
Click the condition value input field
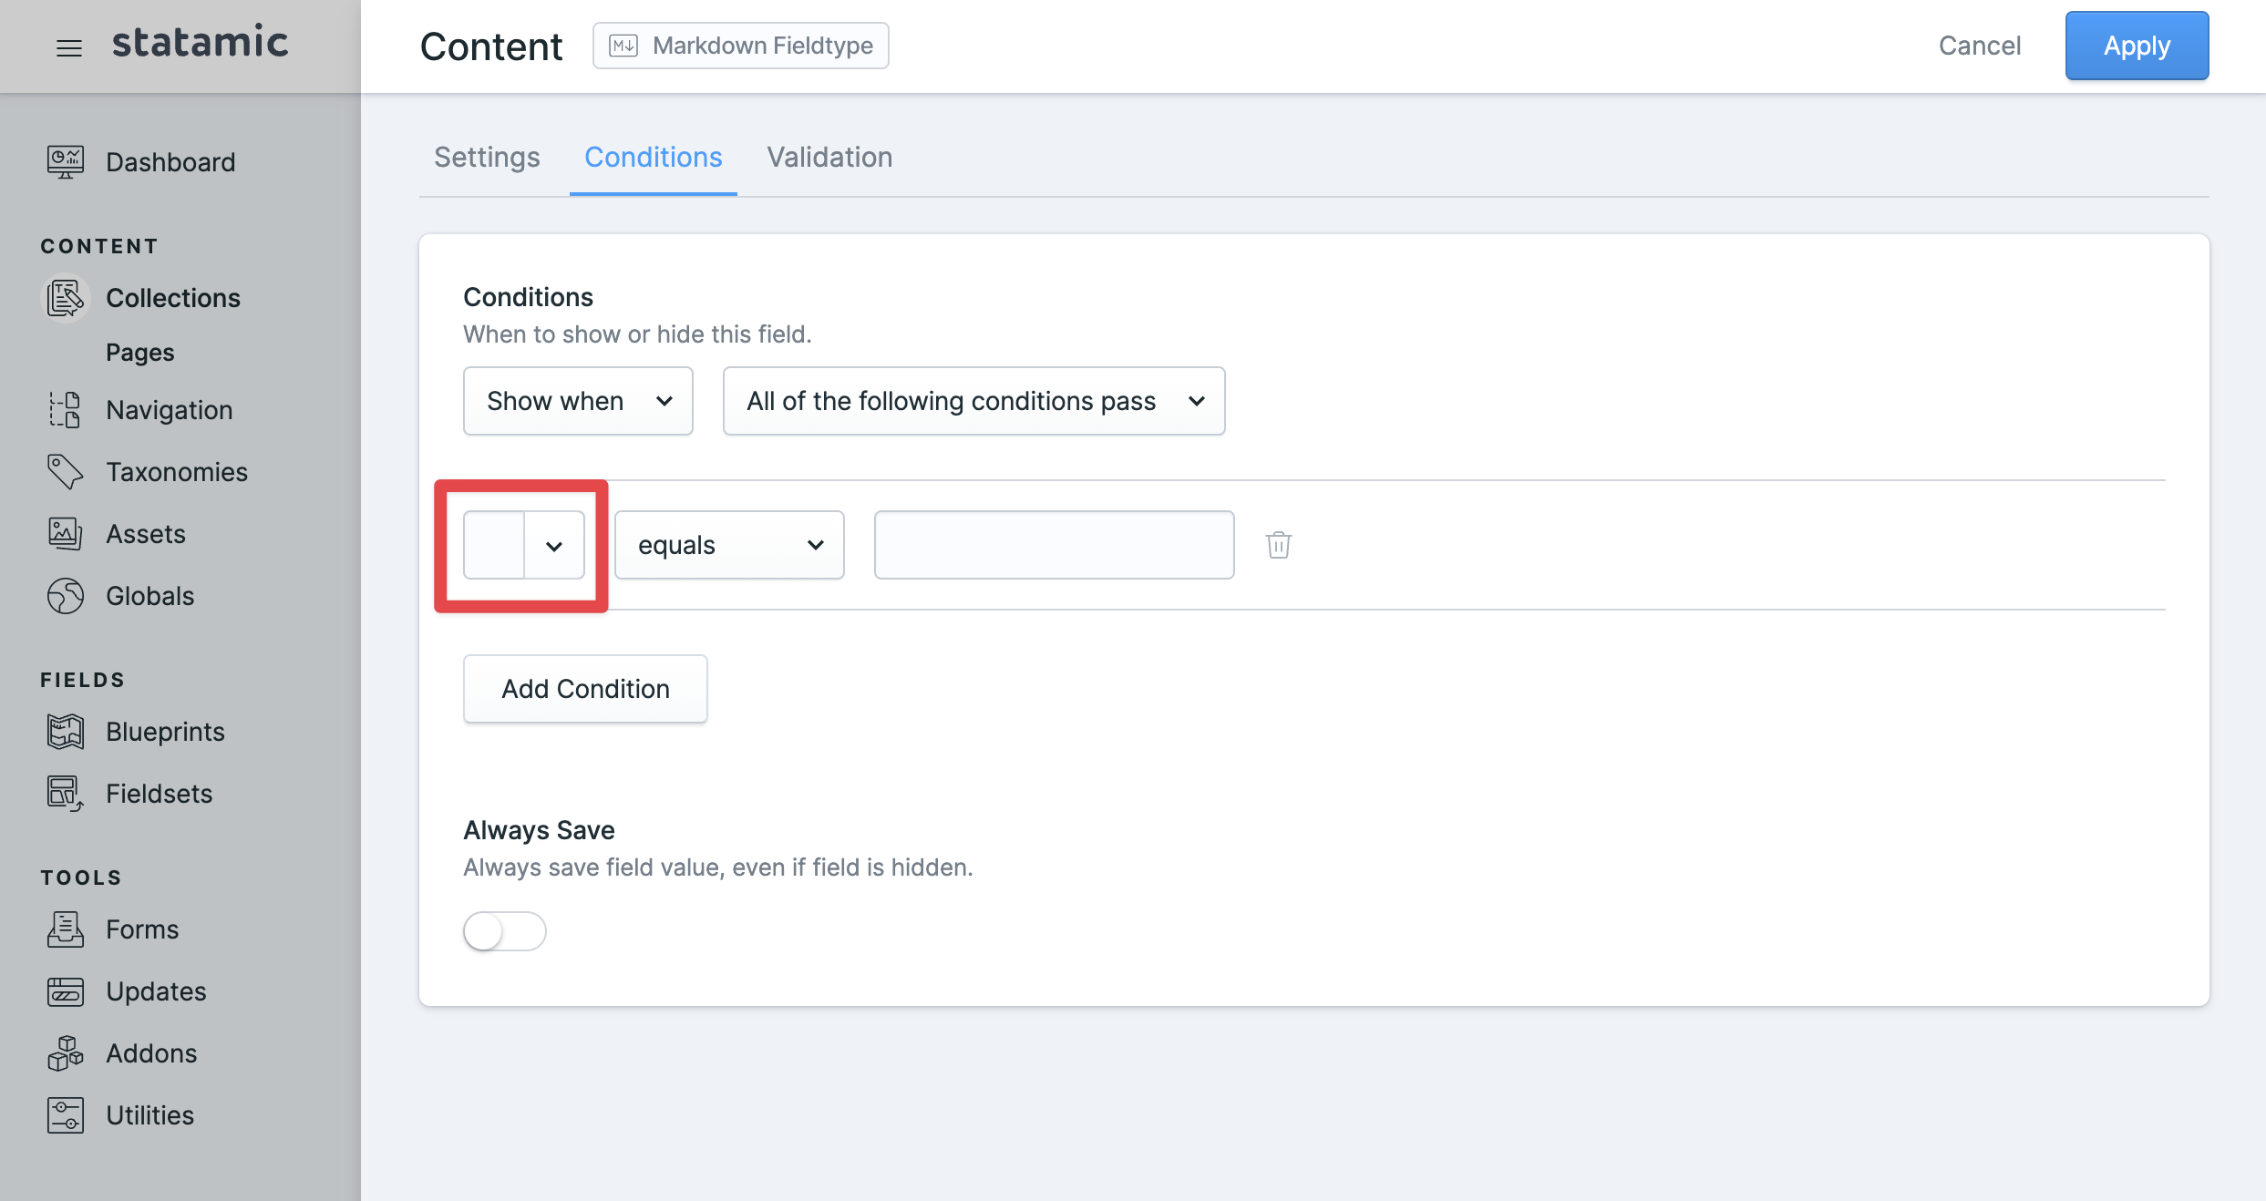1053,544
